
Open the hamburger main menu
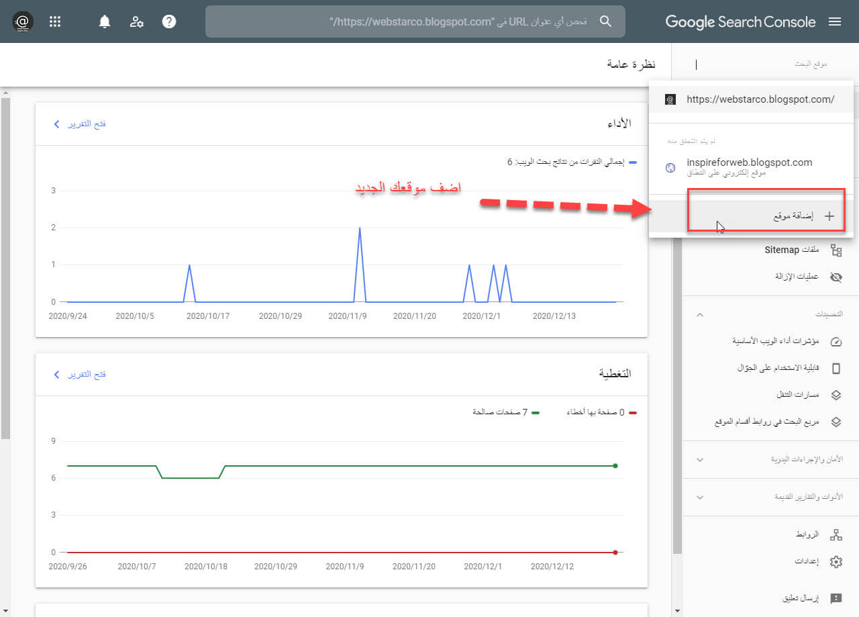tap(835, 21)
